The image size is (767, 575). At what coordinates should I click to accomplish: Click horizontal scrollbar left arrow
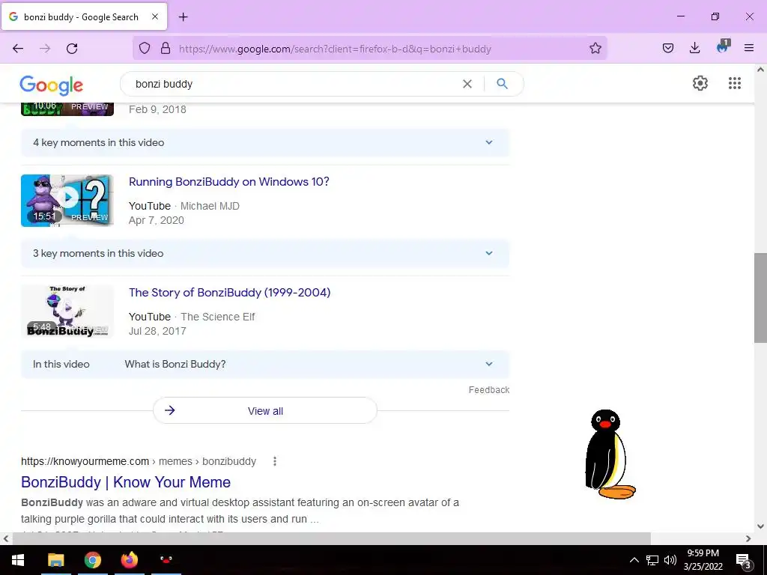pos(6,538)
